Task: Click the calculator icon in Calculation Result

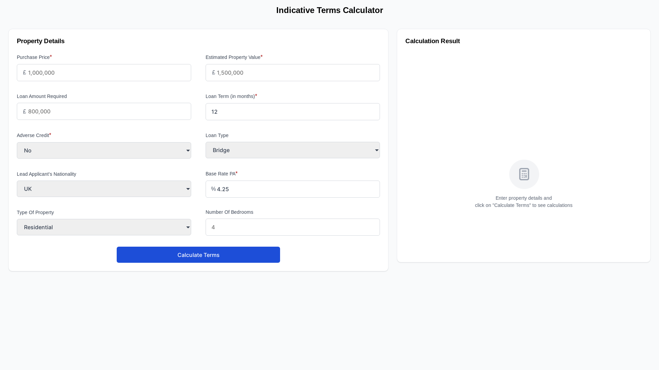Action: pyautogui.click(x=524, y=174)
